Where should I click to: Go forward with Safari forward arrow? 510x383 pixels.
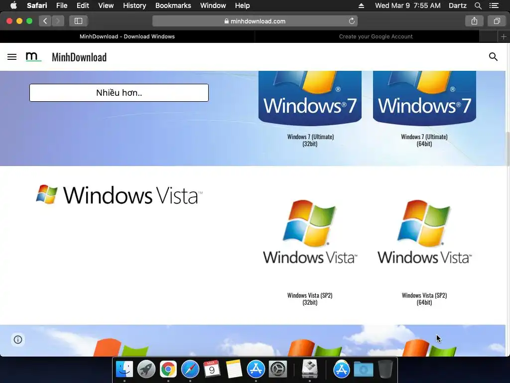(x=58, y=21)
